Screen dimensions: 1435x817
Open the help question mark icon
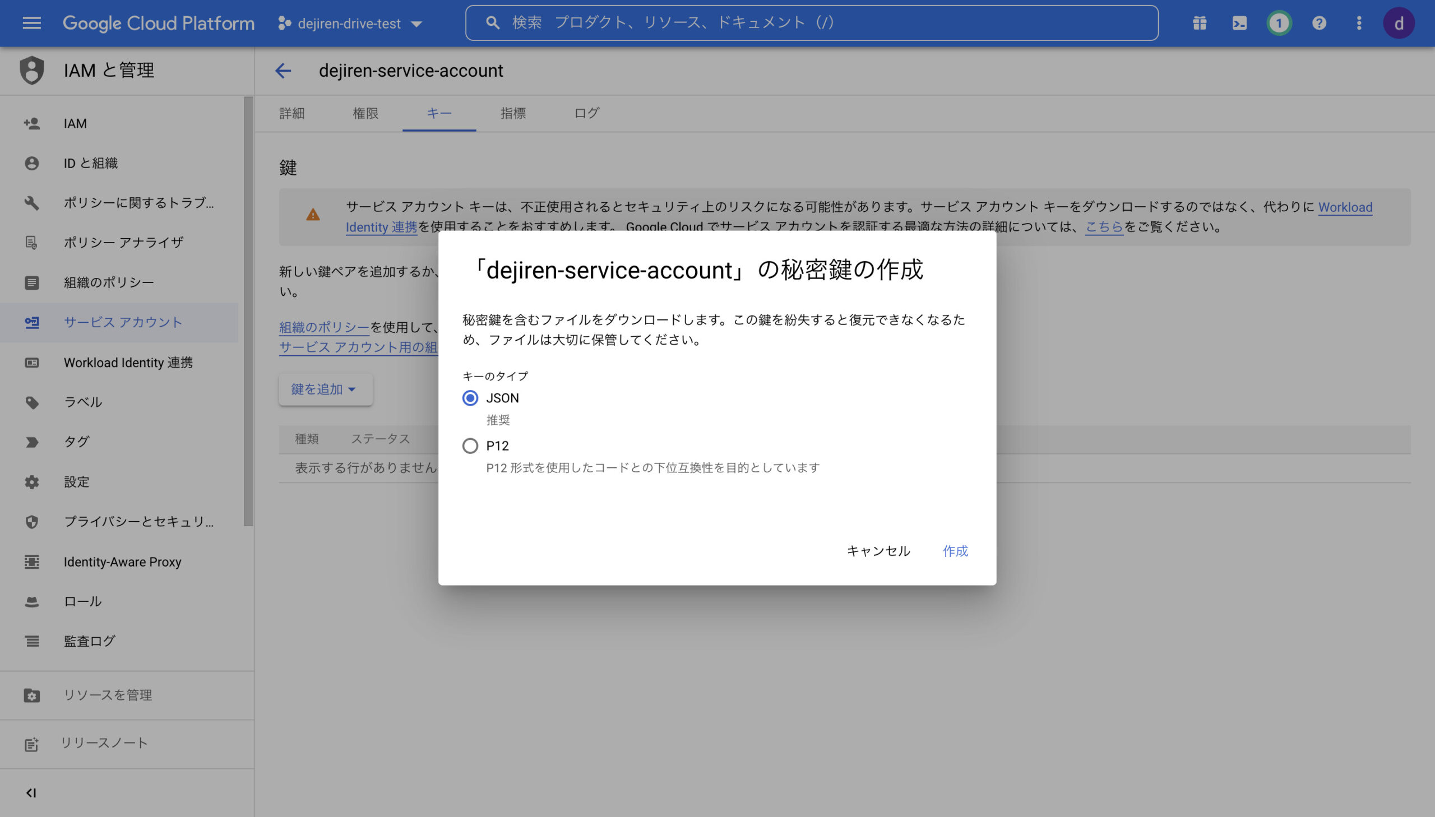(1319, 23)
